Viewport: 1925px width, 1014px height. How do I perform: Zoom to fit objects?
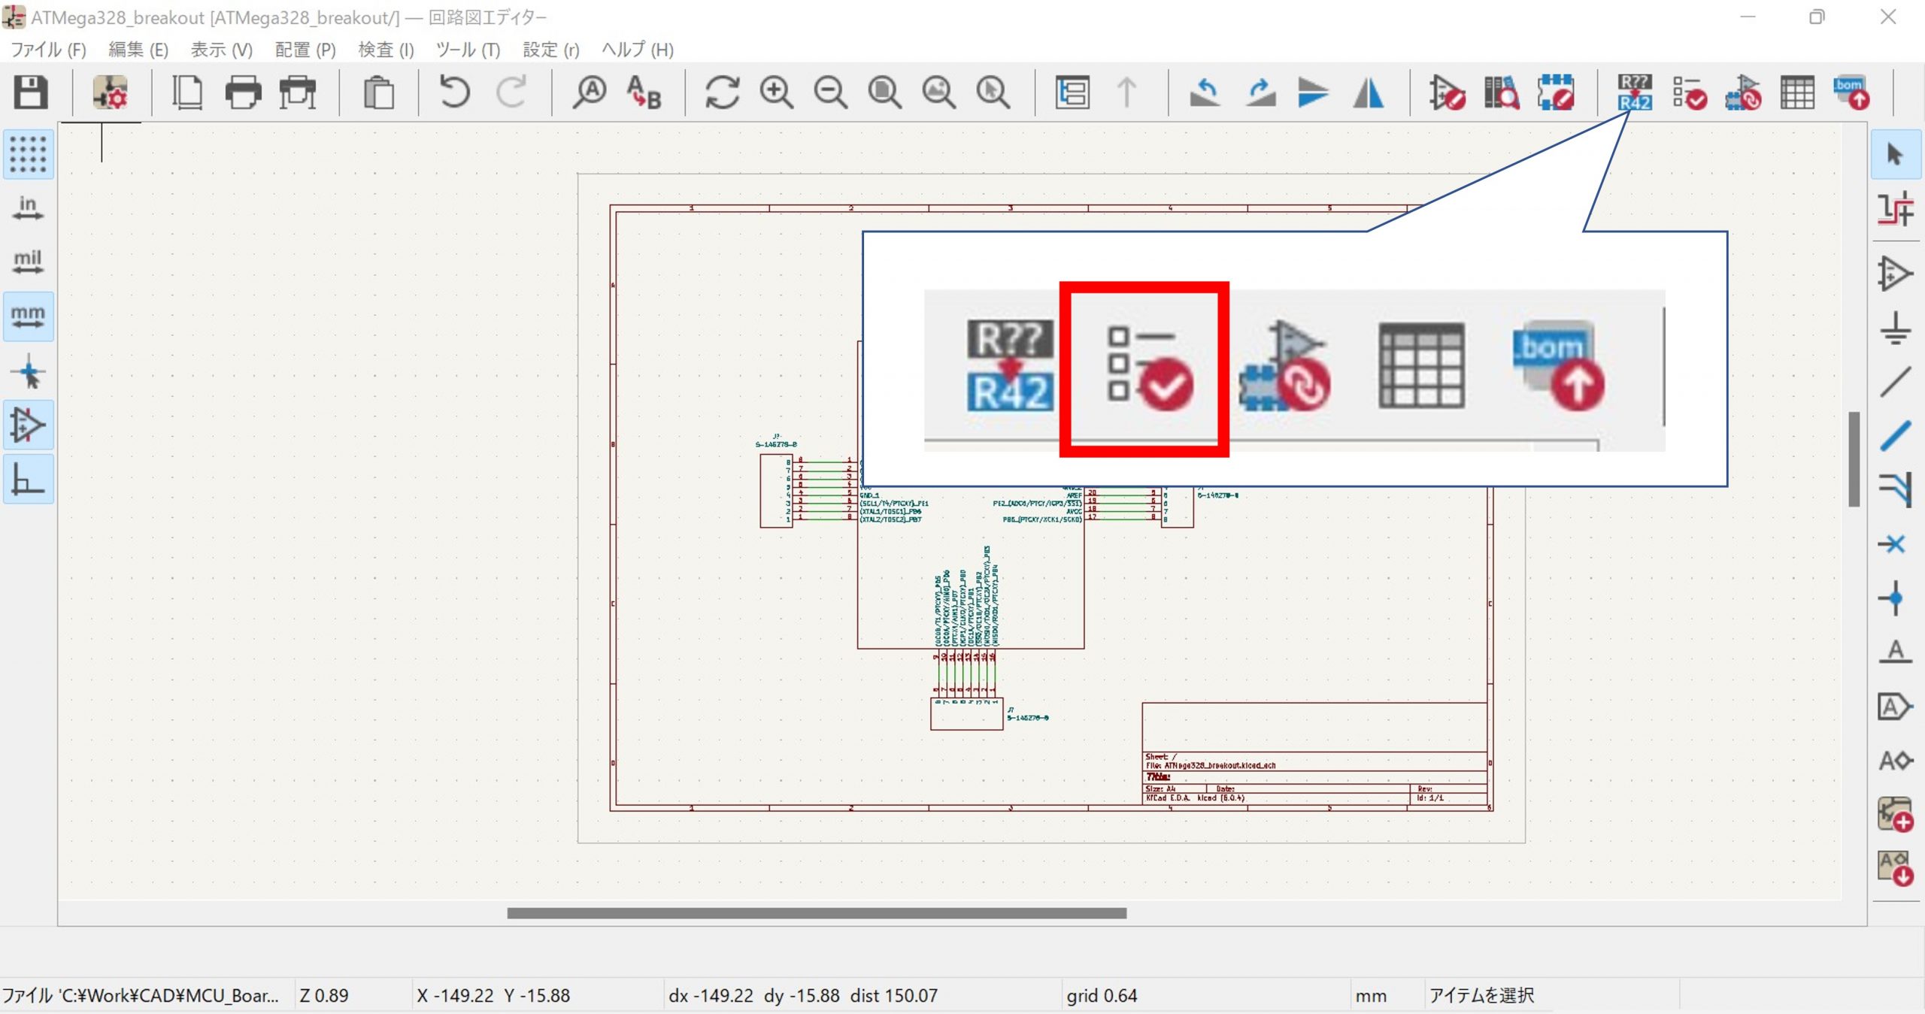(x=938, y=92)
